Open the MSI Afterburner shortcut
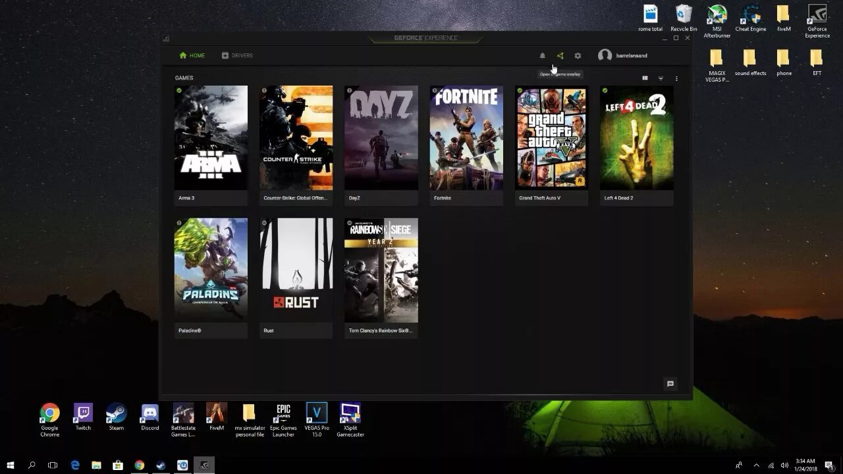 [717, 21]
